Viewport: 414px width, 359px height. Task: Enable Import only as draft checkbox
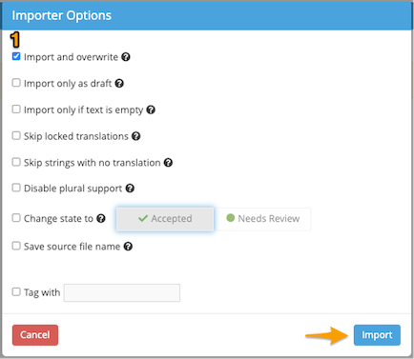(16, 83)
